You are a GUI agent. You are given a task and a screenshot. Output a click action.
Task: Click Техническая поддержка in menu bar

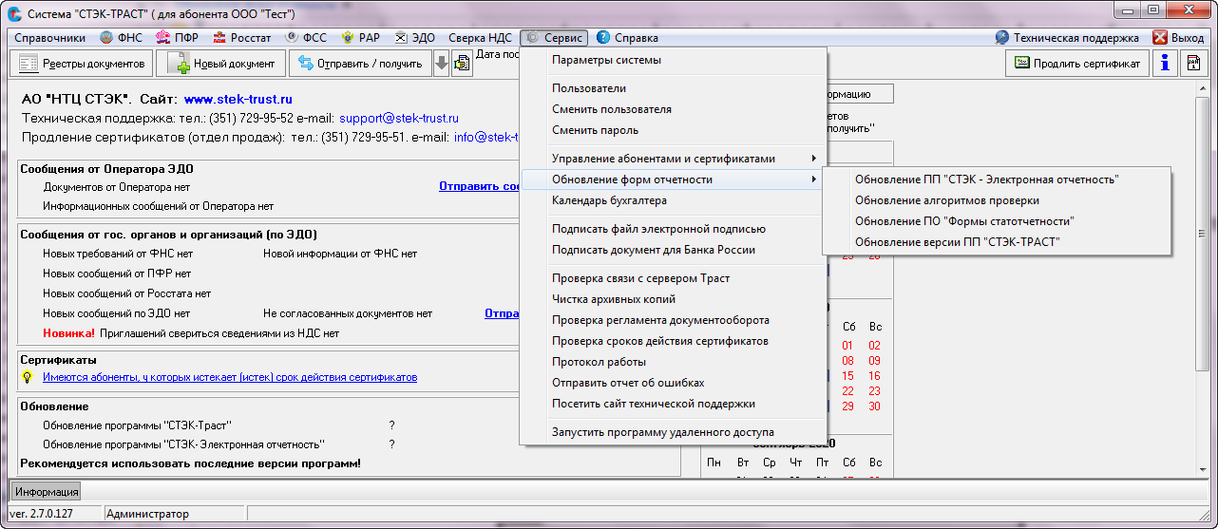pos(1067,38)
